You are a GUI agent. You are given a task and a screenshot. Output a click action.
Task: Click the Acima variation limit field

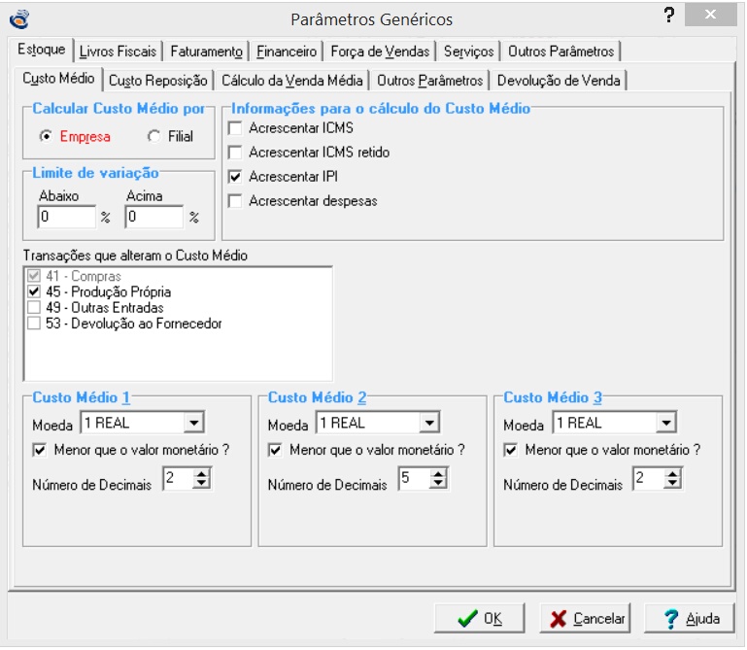(154, 217)
